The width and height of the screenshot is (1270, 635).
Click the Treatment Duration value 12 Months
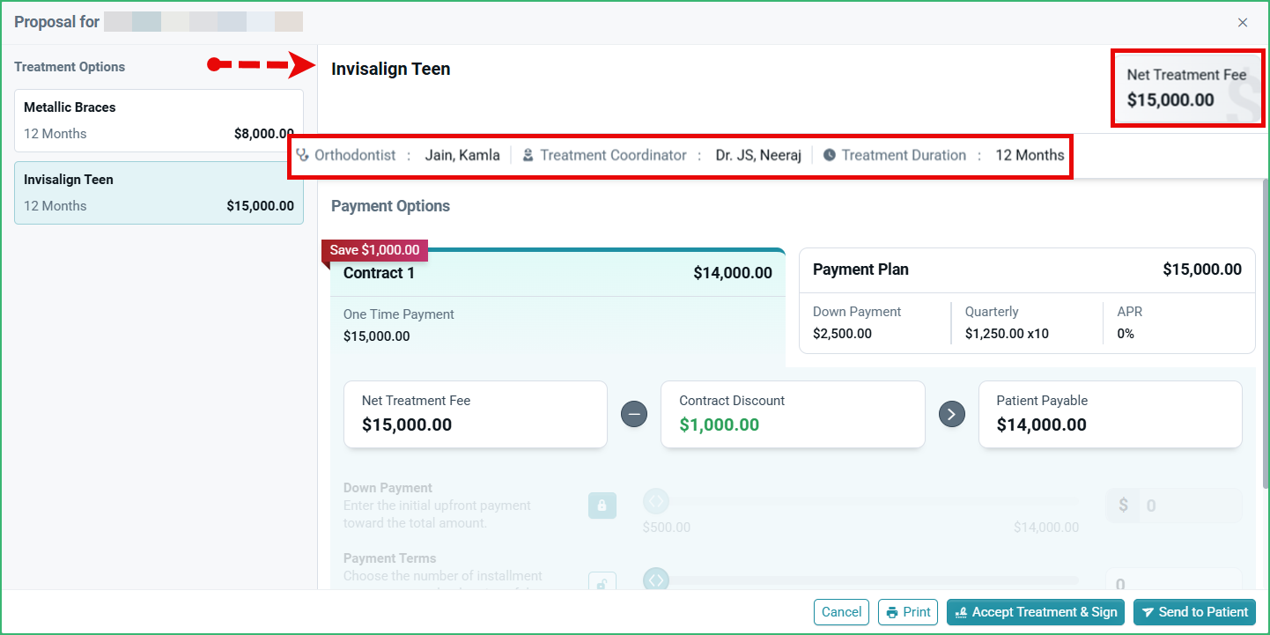pyautogui.click(x=1030, y=155)
